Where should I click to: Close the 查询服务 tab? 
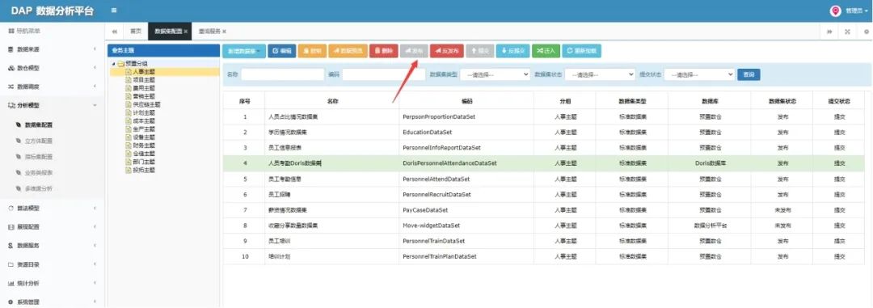coord(224,32)
